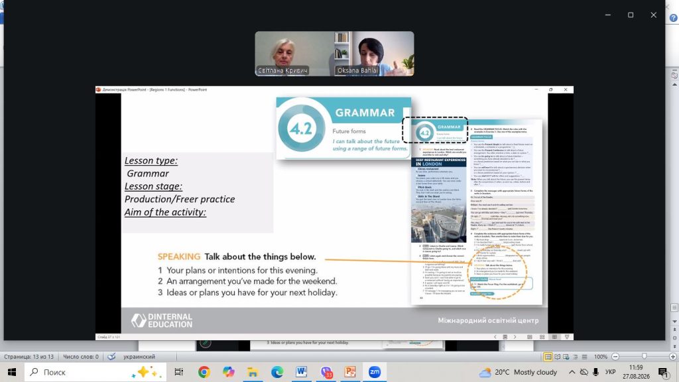The image size is (679, 382).
Task: Start slideshow from PowerPoint status bar icon
Action: point(567,337)
